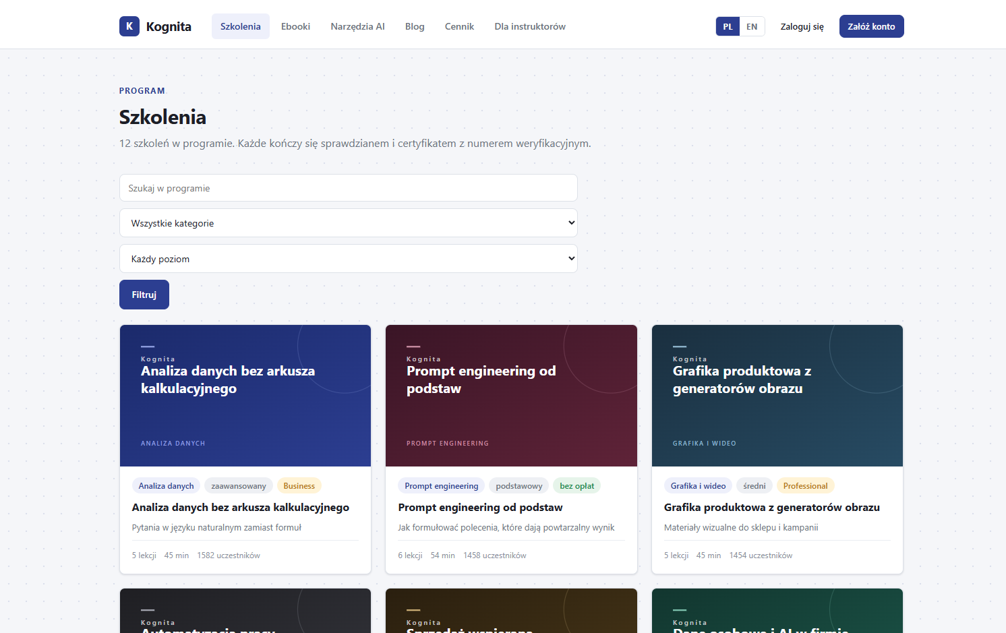Open the card title Prompt engineering od podstaw
This screenshot has width=1006, height=633.
[x=480, y=507]
